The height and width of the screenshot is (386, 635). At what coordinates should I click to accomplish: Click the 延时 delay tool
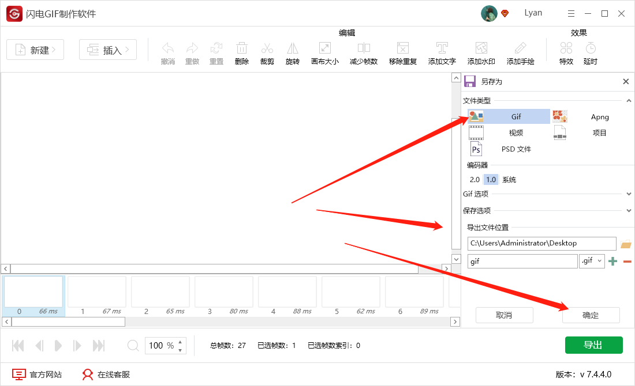pos(590,52)
